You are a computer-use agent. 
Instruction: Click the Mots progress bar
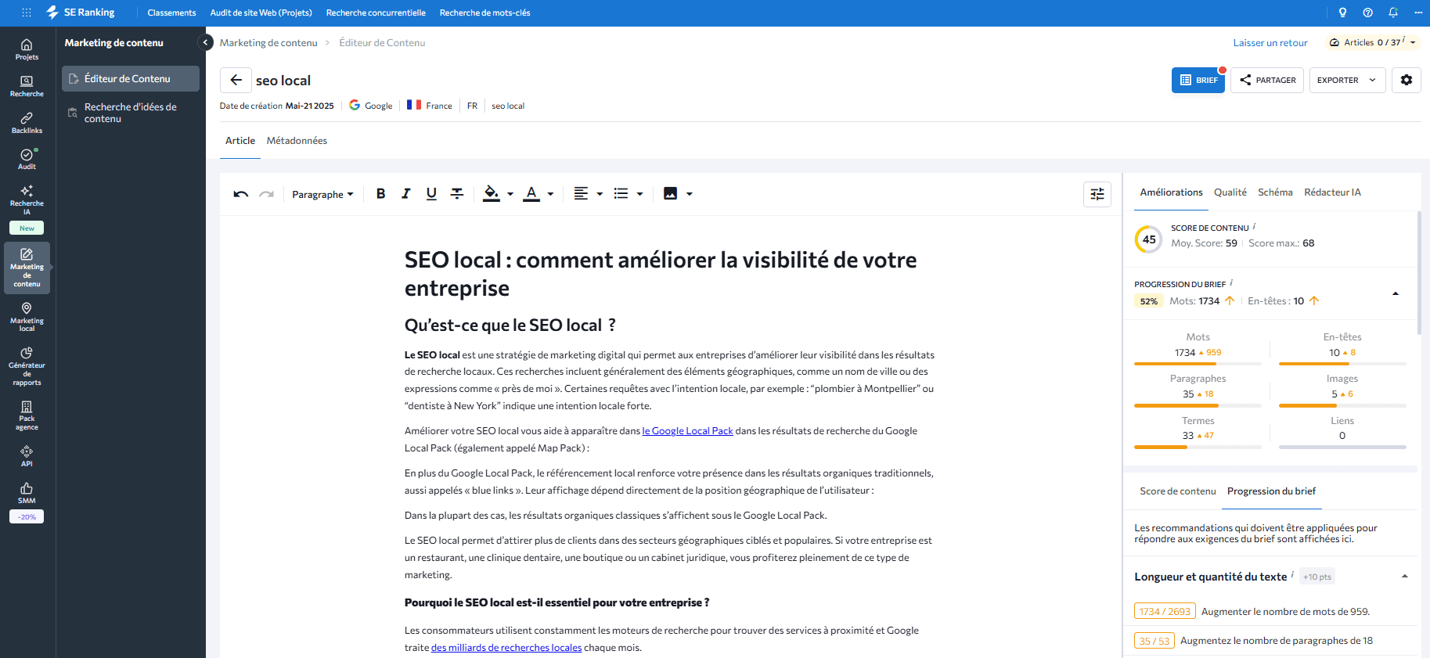click(1197, 363)
